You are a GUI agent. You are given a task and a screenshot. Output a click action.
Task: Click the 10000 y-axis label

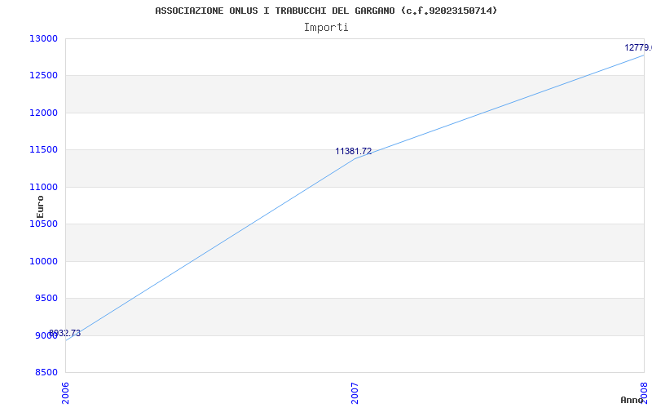tap(43, 261)
